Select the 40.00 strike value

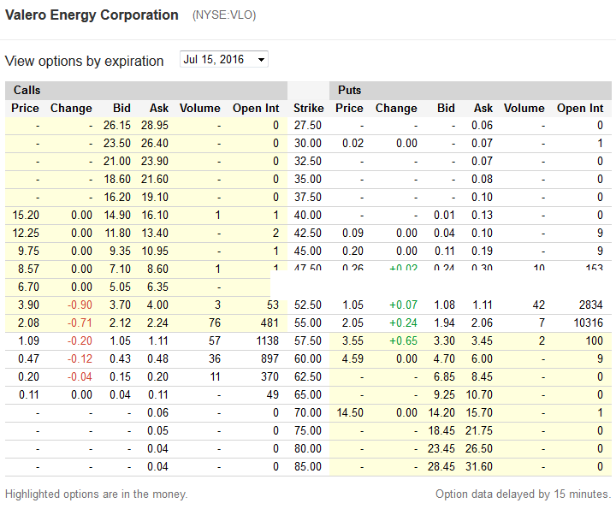coord(308,216)
